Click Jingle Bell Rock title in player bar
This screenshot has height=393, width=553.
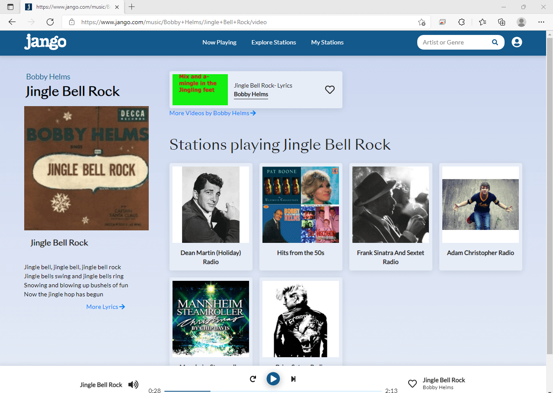tap(444, 380)
